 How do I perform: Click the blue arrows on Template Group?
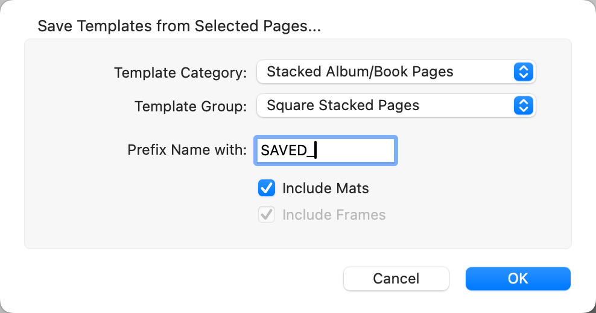pos(524,106)
